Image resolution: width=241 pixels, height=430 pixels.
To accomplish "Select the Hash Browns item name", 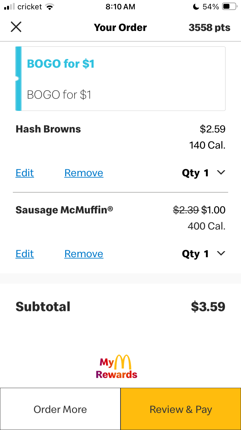I will tap(48, 129).
